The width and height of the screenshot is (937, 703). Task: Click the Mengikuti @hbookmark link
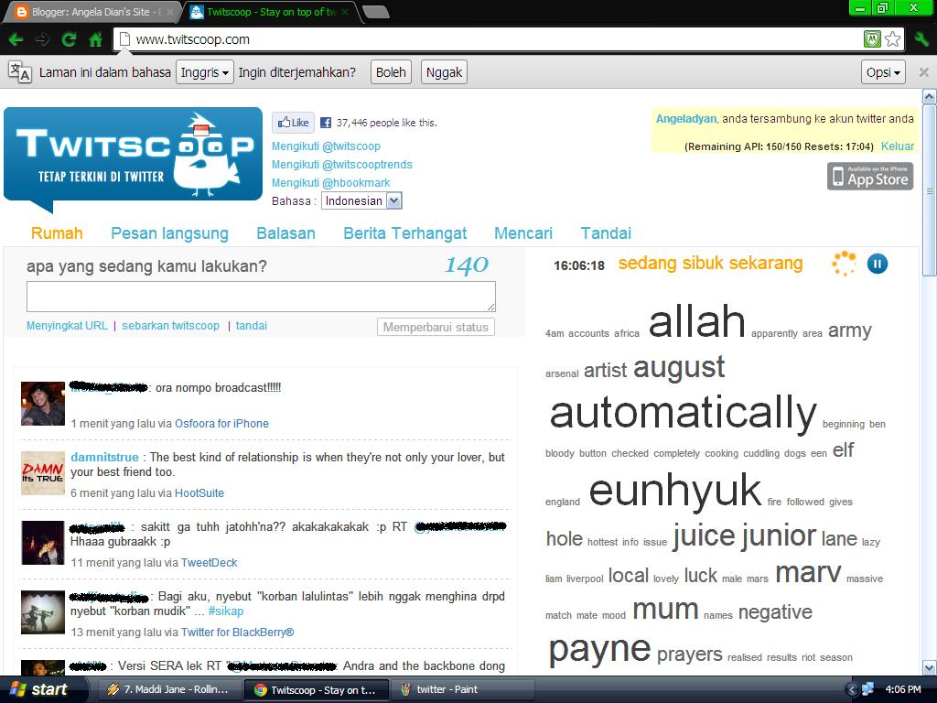pyautogui.click(x=330, y=183)
